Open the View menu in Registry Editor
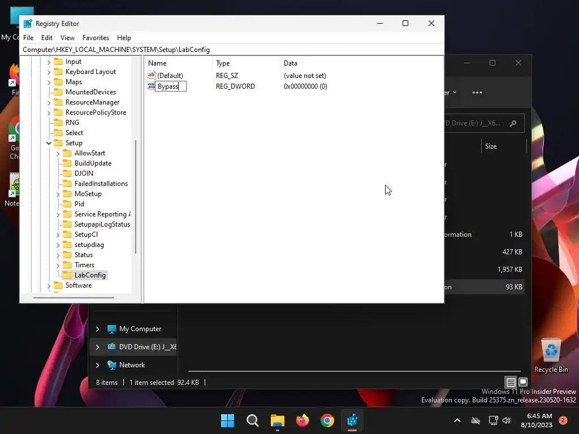This screenshot has width=579, height=434. [67, 38]
